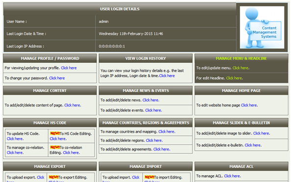Open add/edit/delete image to slider link

tap(261, 133)
